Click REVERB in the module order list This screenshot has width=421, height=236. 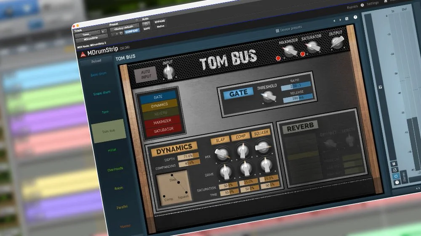coord(161,113)
